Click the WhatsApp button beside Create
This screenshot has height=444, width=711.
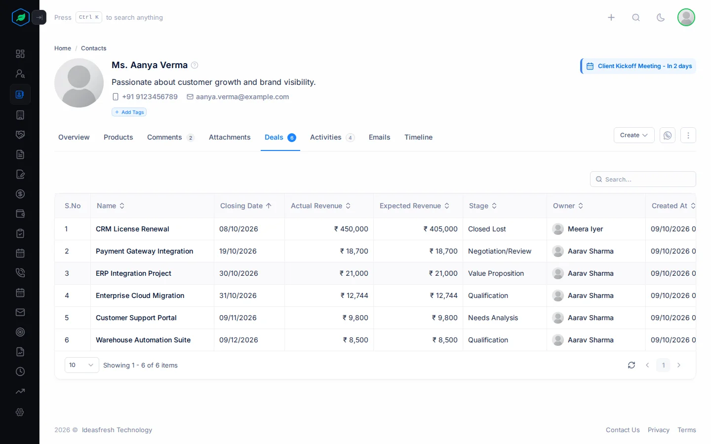click(668, 135)
